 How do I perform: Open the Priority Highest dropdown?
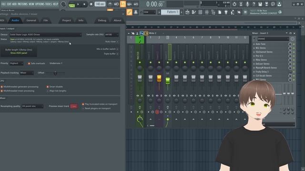click(16, 63)
